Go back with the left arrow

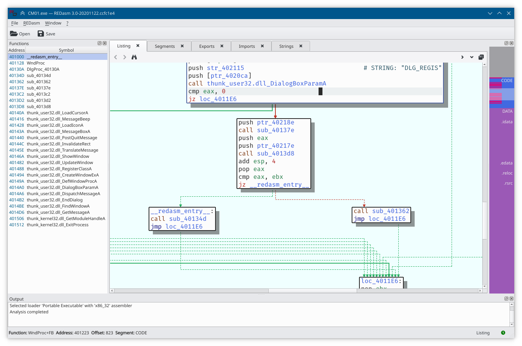click(x=116, y=57)
